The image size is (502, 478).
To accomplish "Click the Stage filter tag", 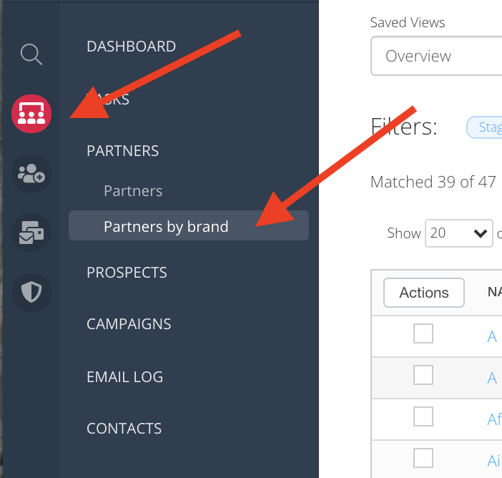I will pos(486,127).
